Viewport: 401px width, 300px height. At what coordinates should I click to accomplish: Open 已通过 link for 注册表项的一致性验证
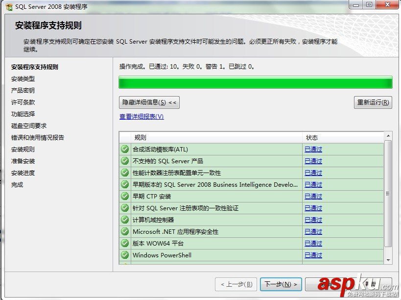click(x=313, y=208)
